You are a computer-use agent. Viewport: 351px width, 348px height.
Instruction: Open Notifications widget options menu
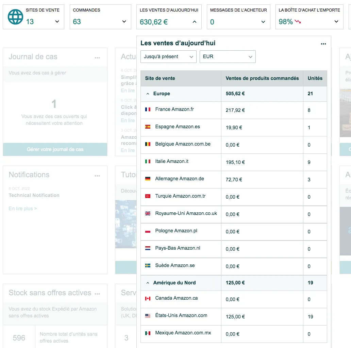pos(97,176)
